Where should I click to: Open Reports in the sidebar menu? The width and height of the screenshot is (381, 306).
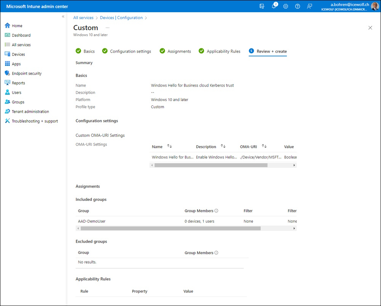pyautogui.click(x=18, y=83)
